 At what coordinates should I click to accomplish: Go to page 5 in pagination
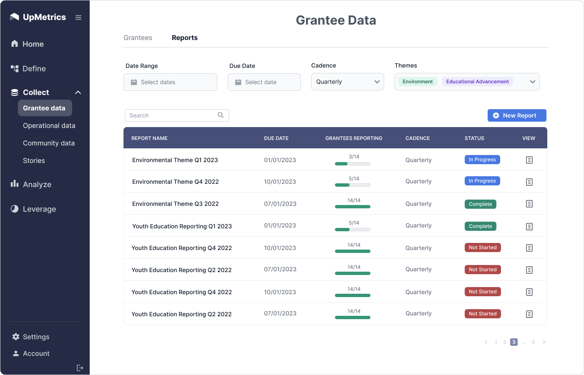(x=533, y=342)
